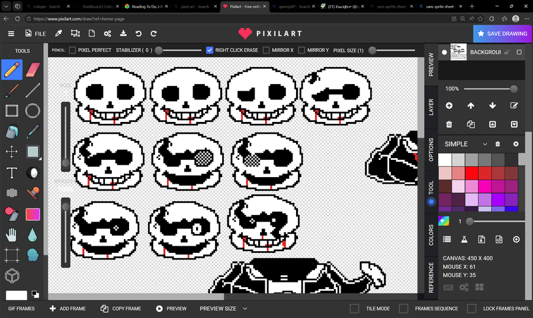Image resolution: width=533 pixels, height=318 pixels.
Task: Select the Move tool
Action: click(12, 152)
